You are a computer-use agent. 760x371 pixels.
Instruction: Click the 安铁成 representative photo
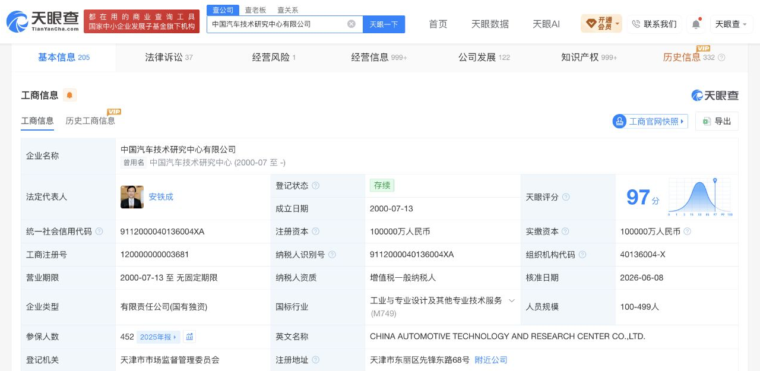132,197
